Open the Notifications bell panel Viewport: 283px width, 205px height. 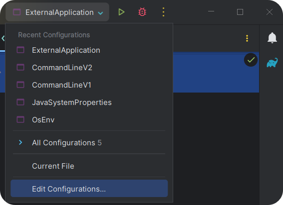point(272,38)
